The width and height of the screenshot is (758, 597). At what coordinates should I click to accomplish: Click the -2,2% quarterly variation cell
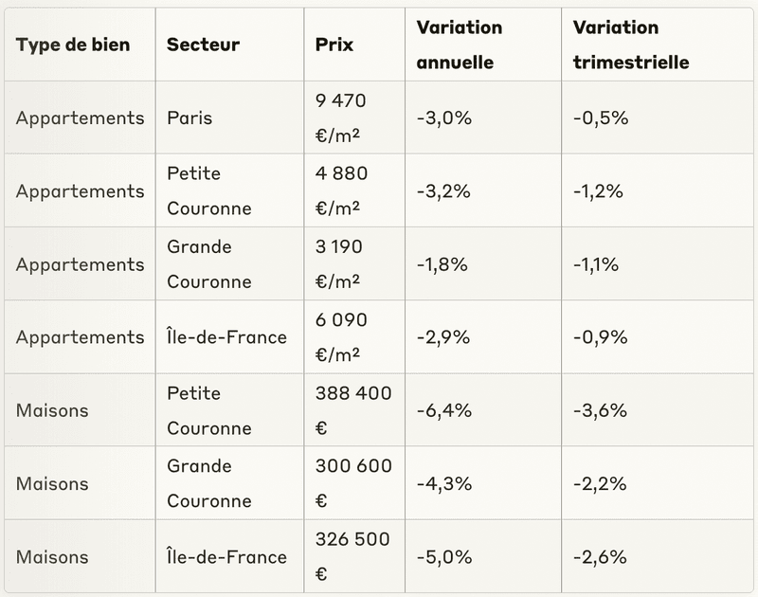599,483
